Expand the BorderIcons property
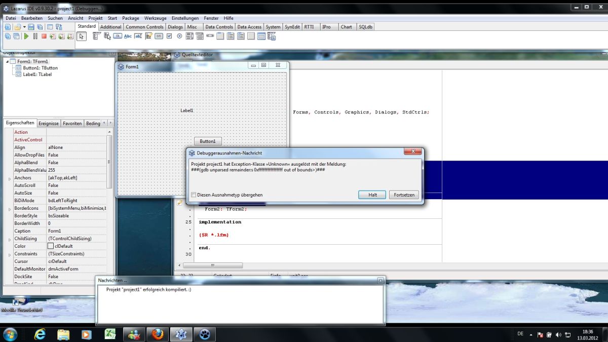Screen dimensions: 608x342 coord(9,209)
